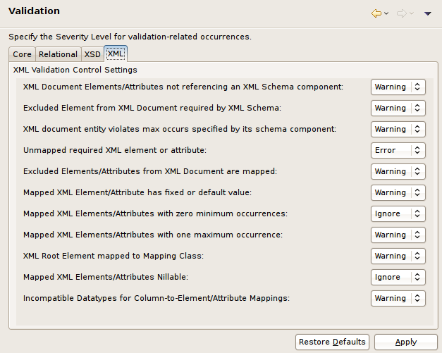Open dropdown for Incompatible Datatypes setting
The image size is (442, 353).
coord(398,298)
